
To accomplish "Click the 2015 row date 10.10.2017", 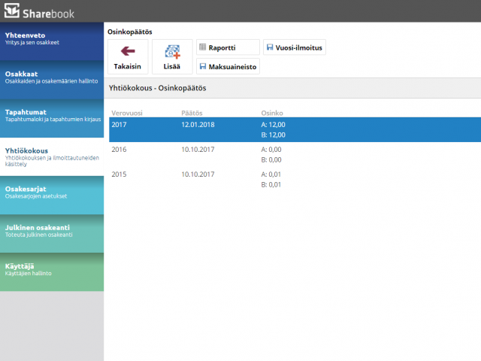I will coord(198,174).
